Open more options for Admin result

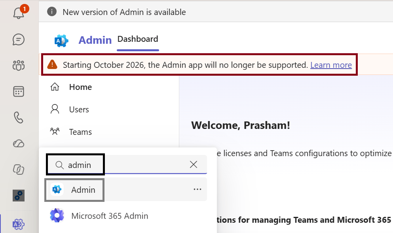point(197,189)
